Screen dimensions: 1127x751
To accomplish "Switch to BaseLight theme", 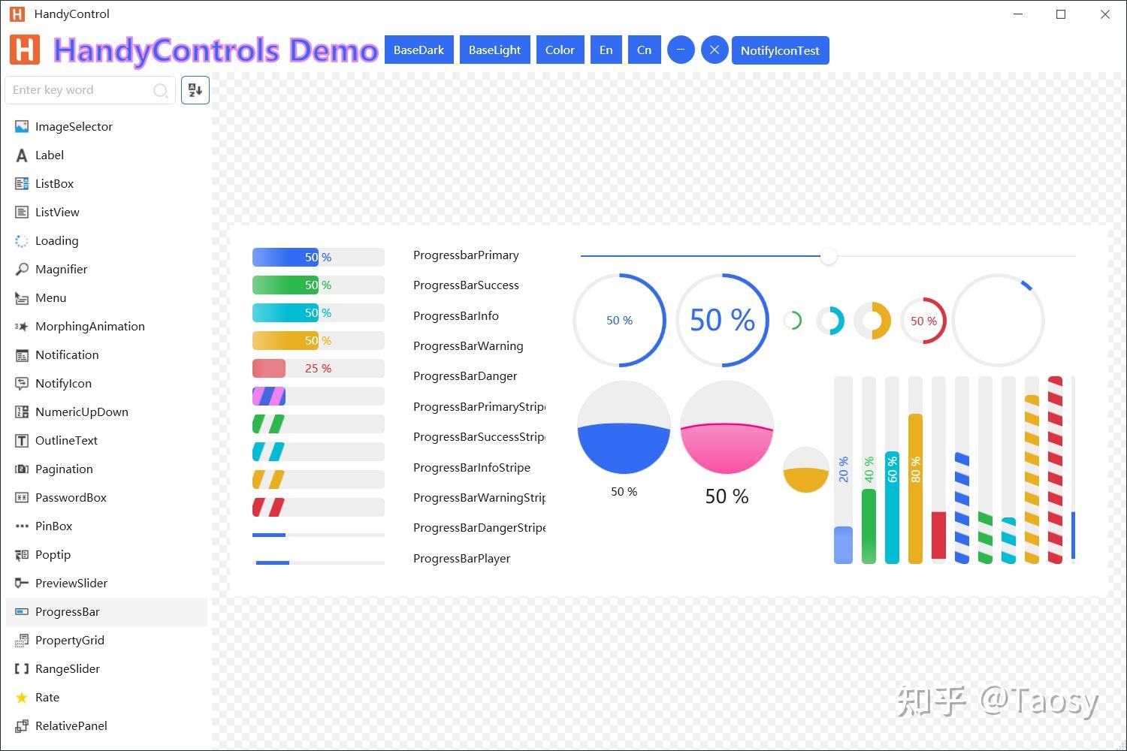I will click(x=495, y=50).
